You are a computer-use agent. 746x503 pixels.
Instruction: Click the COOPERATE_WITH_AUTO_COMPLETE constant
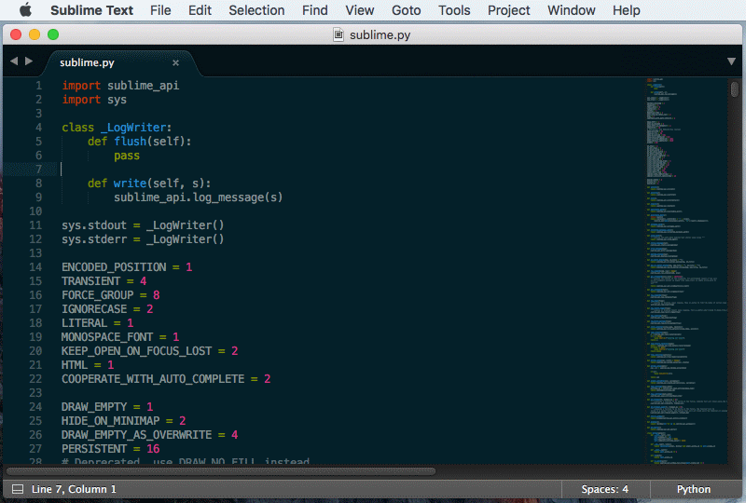pos(153,379)
